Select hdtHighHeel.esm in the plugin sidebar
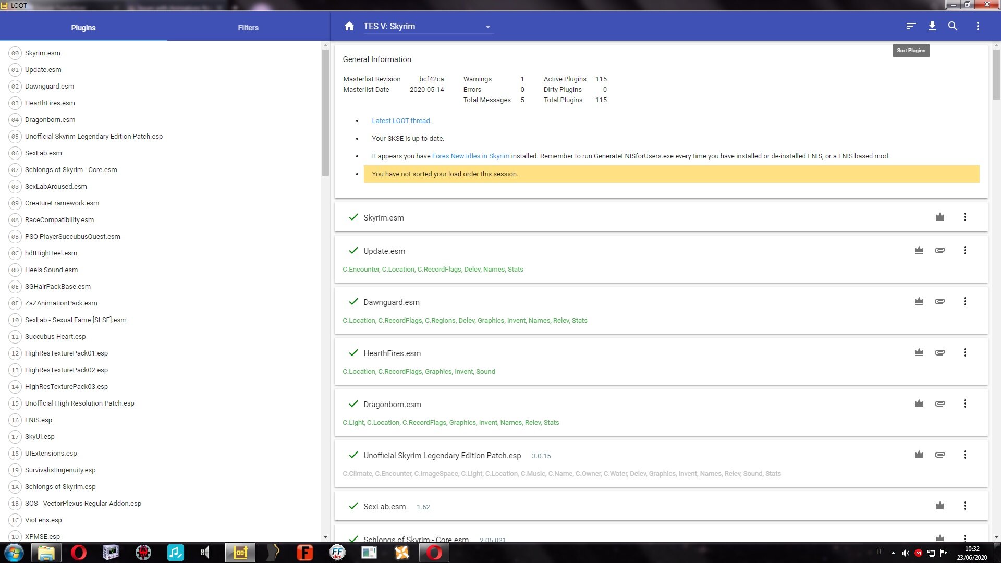 pyautogui.click(x=51, y=253)
